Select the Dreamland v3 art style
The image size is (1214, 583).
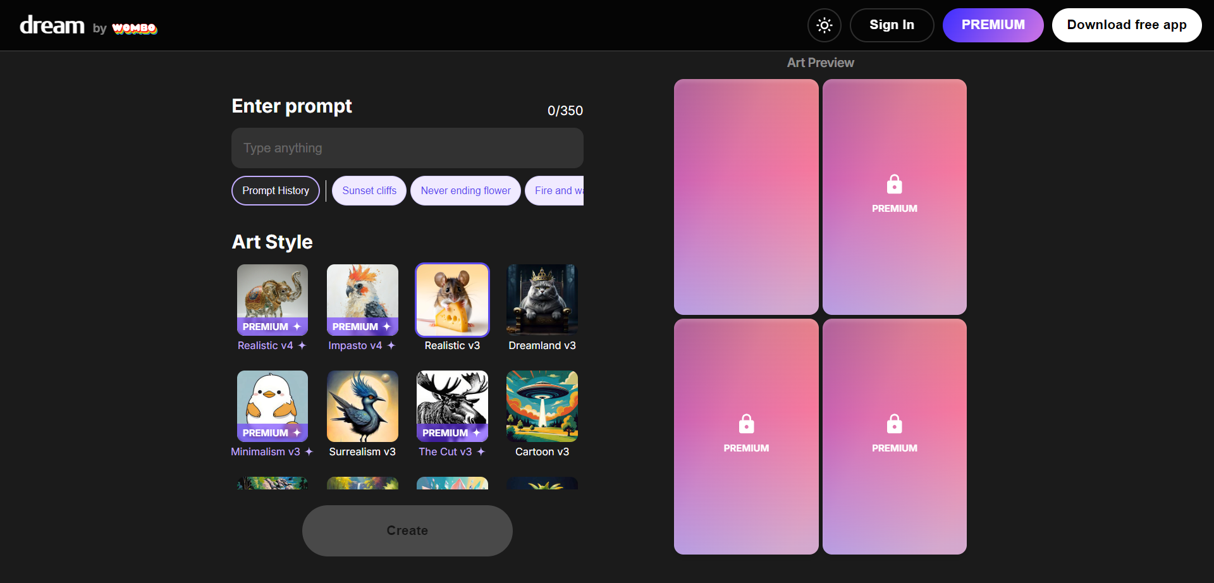541,300
